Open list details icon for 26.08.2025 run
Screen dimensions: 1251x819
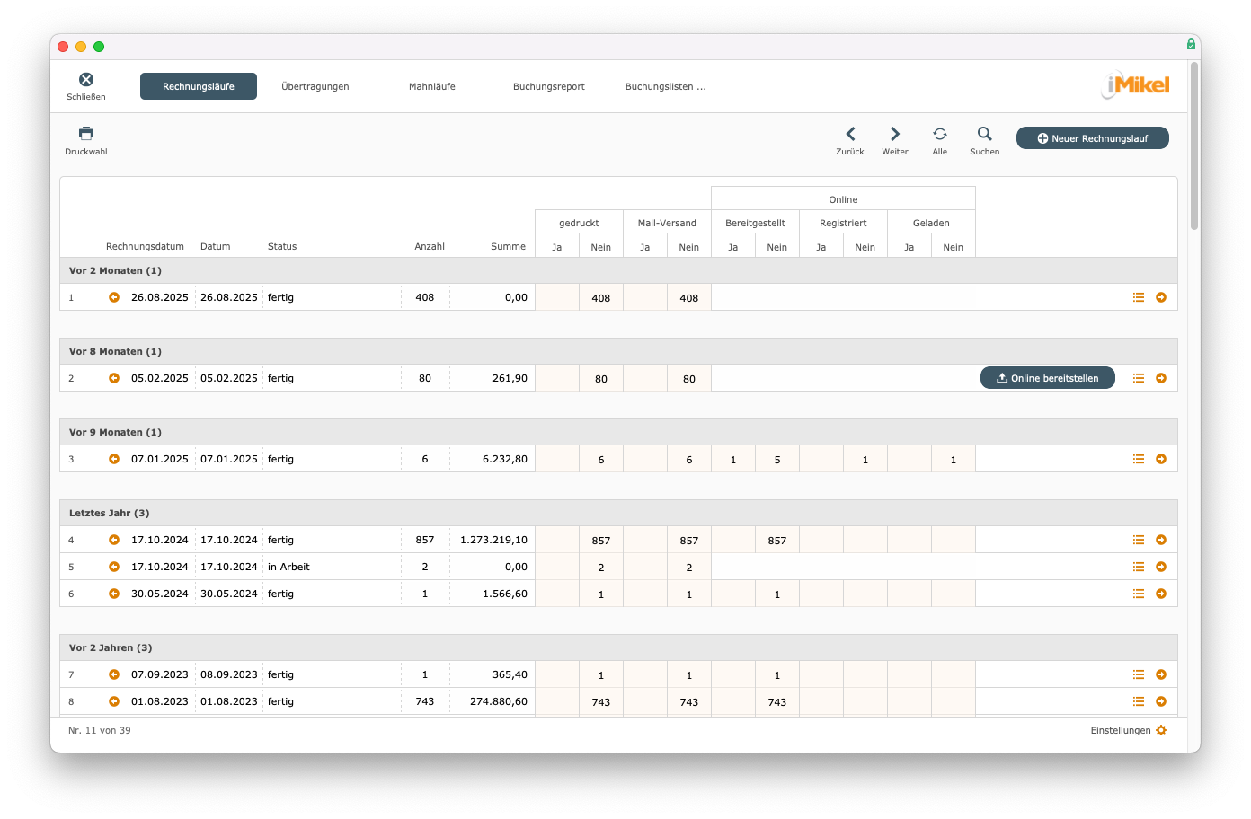click(1139, 297)
